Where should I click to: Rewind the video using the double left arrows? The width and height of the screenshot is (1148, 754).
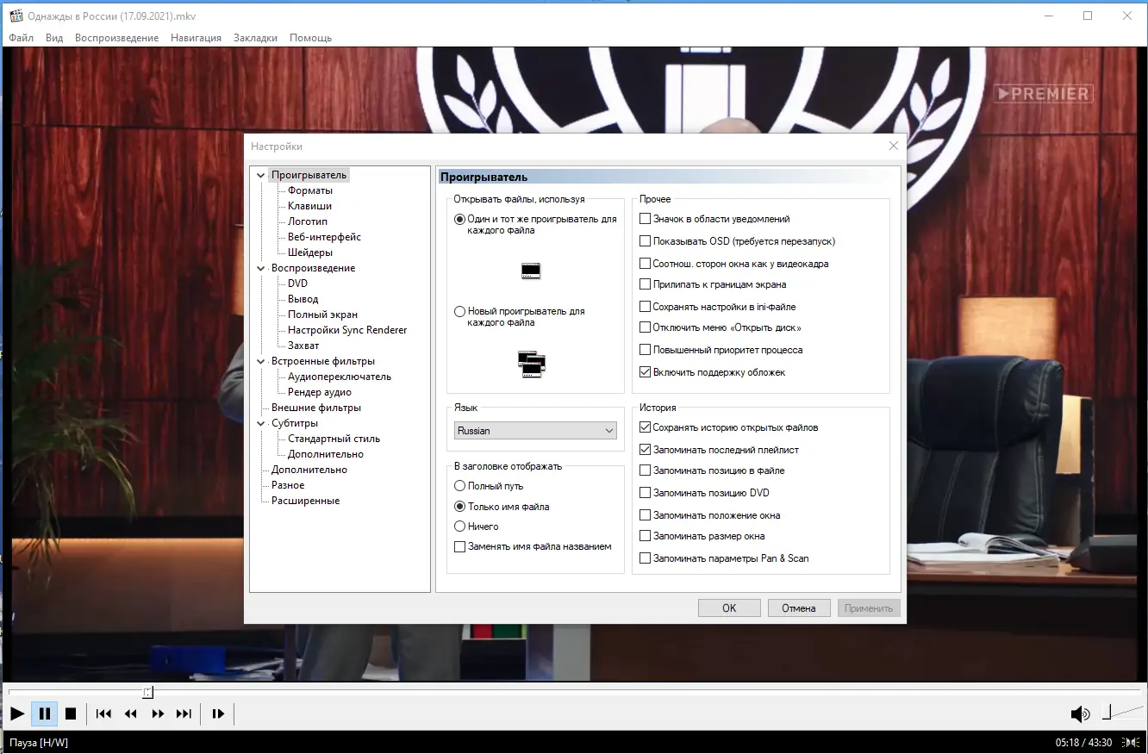click(x=131, y=713)
